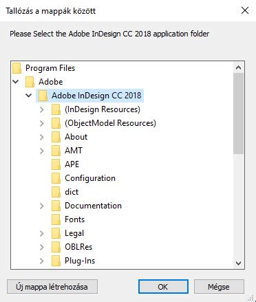Screen dimensions: 256x302
Task: Click the Plug-Ins folder icon
Action: 56,261
